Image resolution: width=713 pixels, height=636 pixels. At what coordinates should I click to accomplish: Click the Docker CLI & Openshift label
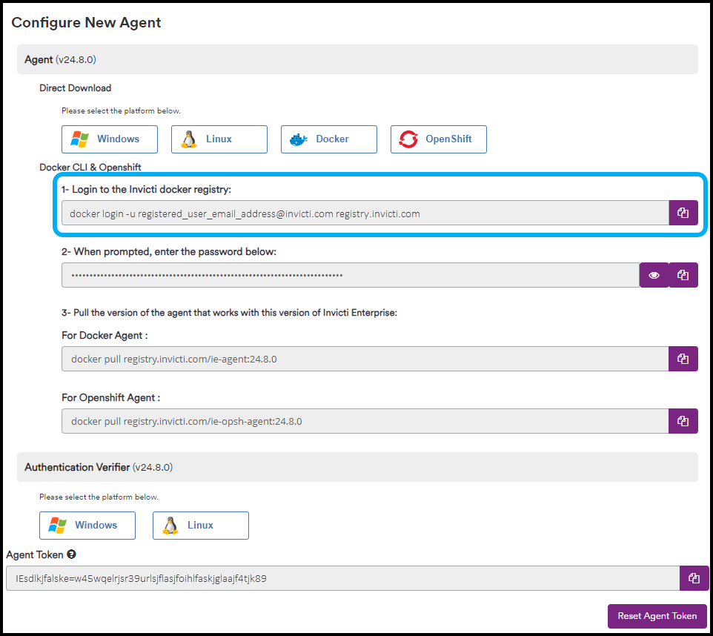tap(90, 167)
